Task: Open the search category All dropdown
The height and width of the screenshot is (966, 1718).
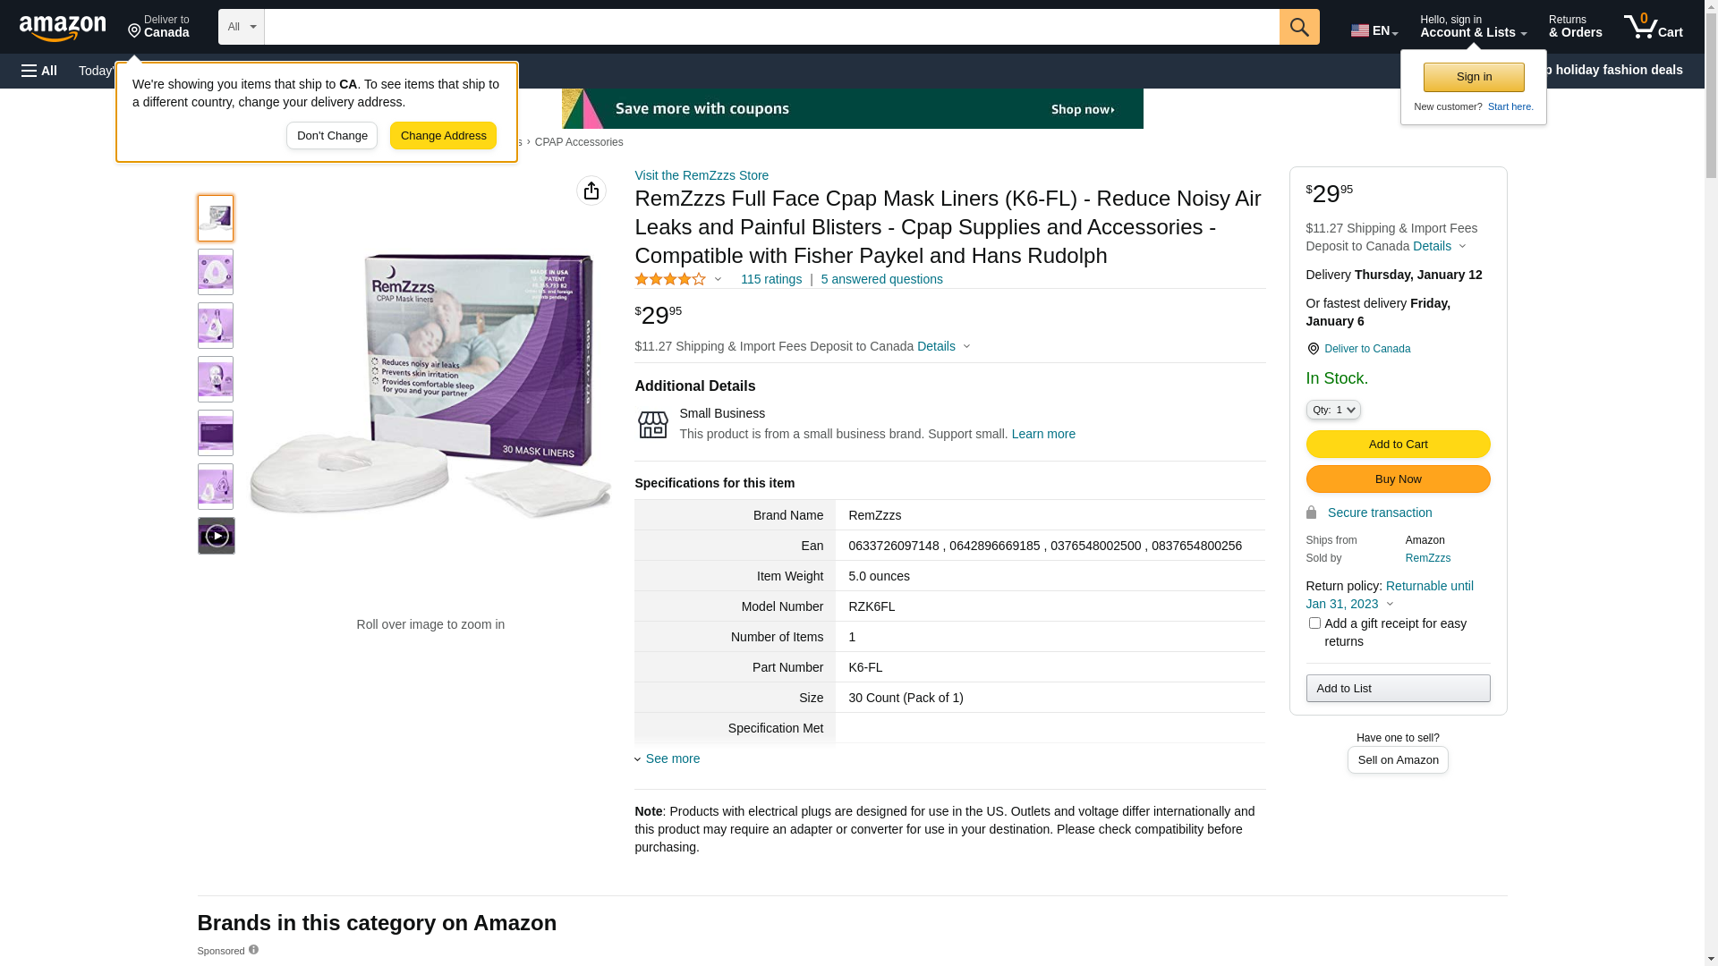Action: click(x=242, y=27)
